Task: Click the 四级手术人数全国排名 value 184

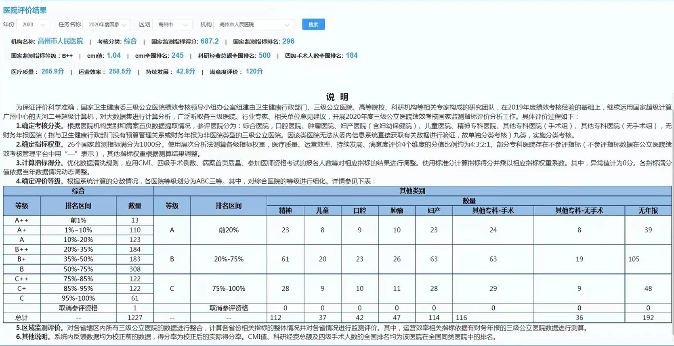Action: (x=352, y=55)
